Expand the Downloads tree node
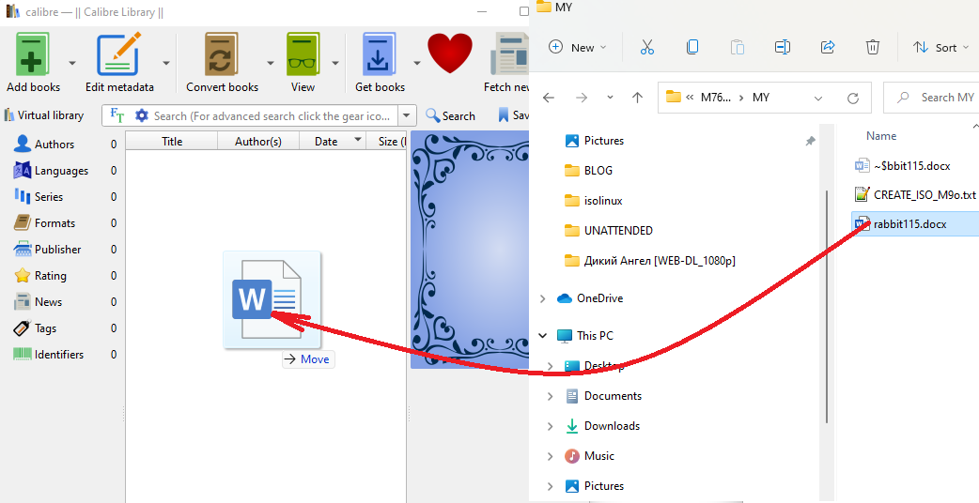Image resolution: width=979 pixels, height=503 pixels. pyautogui.click(x=550, y=426)
